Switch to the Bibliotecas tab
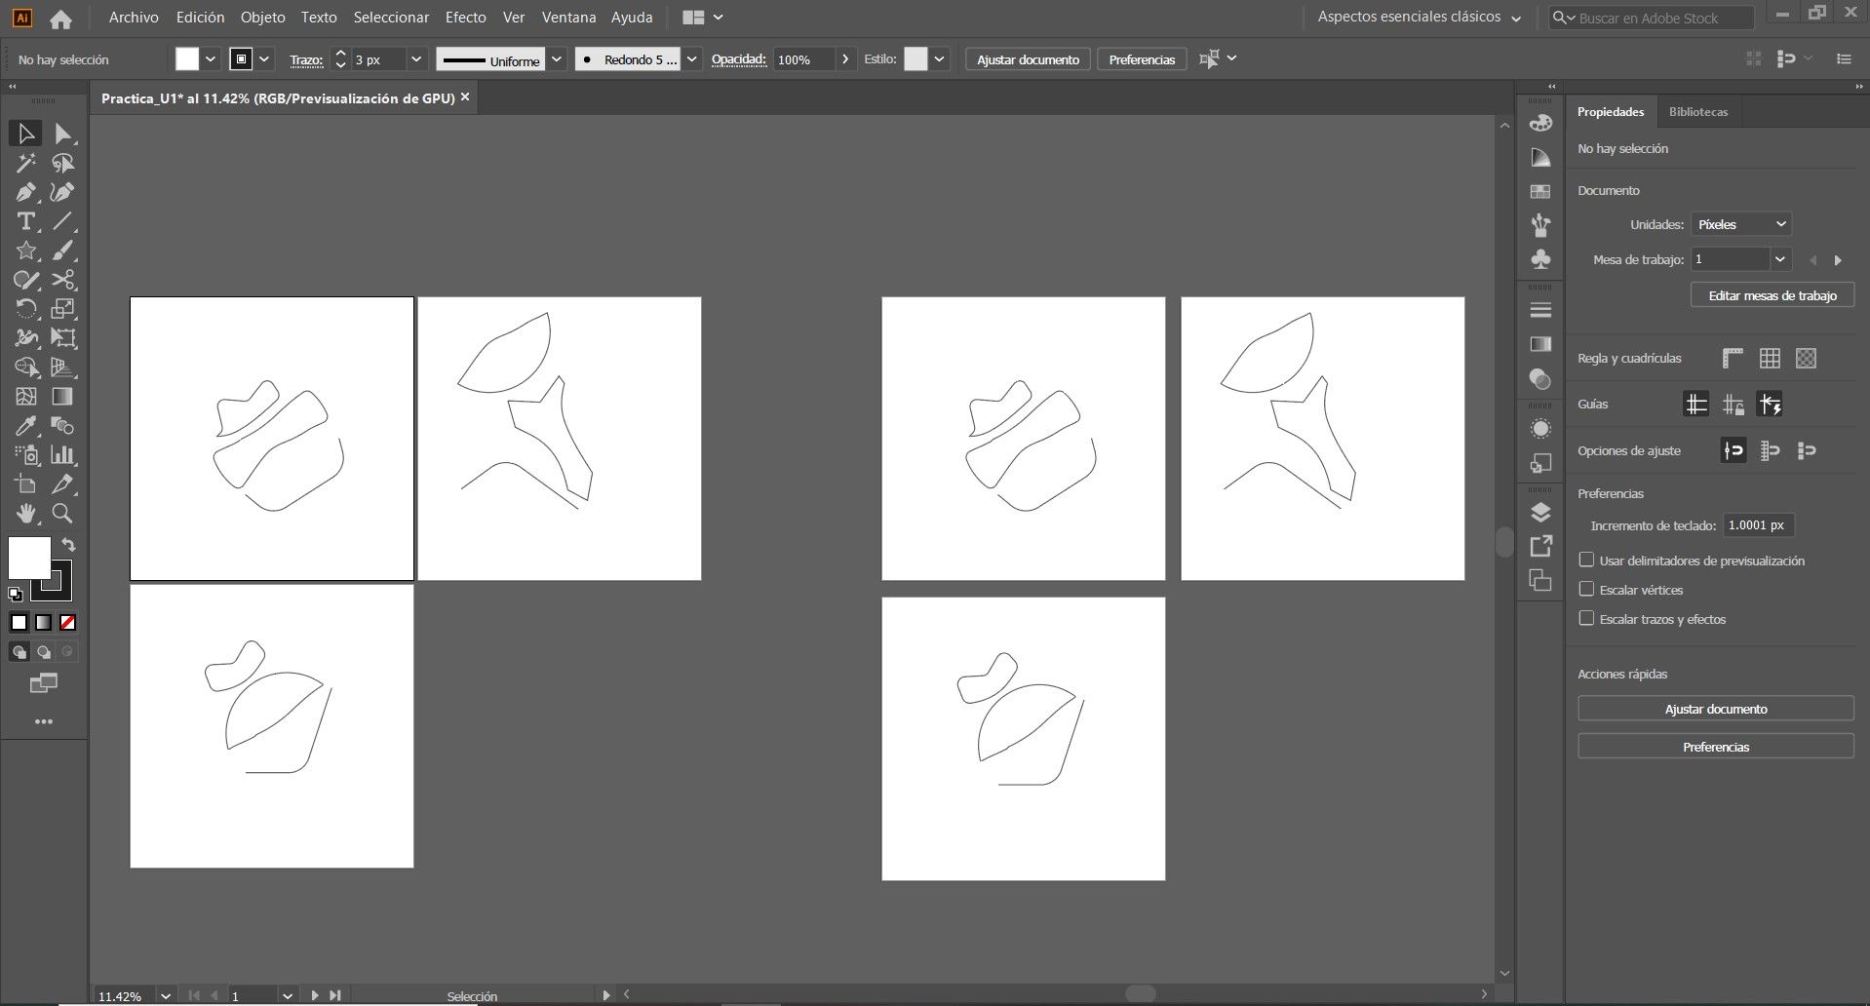 pyautogui.click(x=1697, y=112)
